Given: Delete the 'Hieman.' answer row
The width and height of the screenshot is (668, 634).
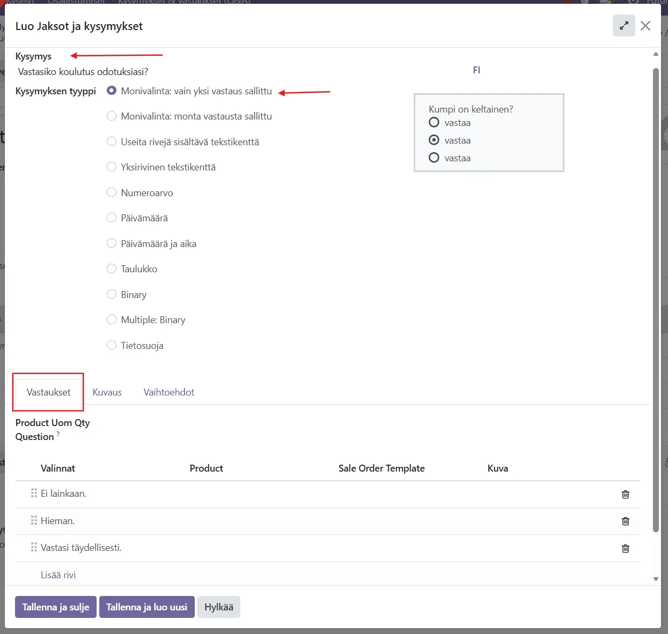Looking at the screenshot, I should click(625, 521).
